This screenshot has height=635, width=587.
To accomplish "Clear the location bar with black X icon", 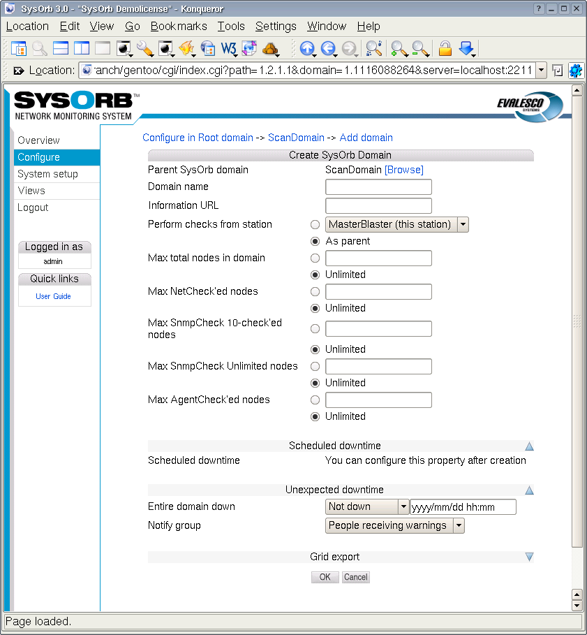I will (19, 71).
